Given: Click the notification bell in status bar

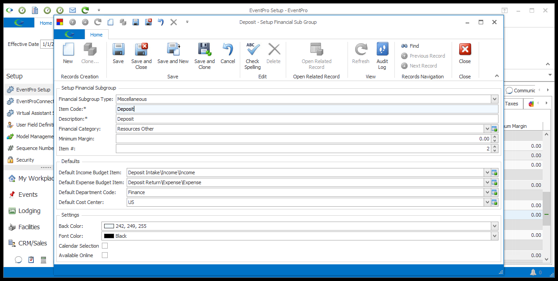Looking at the screenshot, I should (x=533, y=272).
